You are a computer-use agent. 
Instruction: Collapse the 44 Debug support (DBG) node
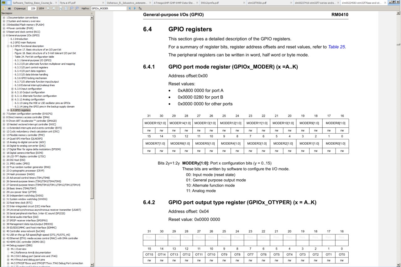4,245
